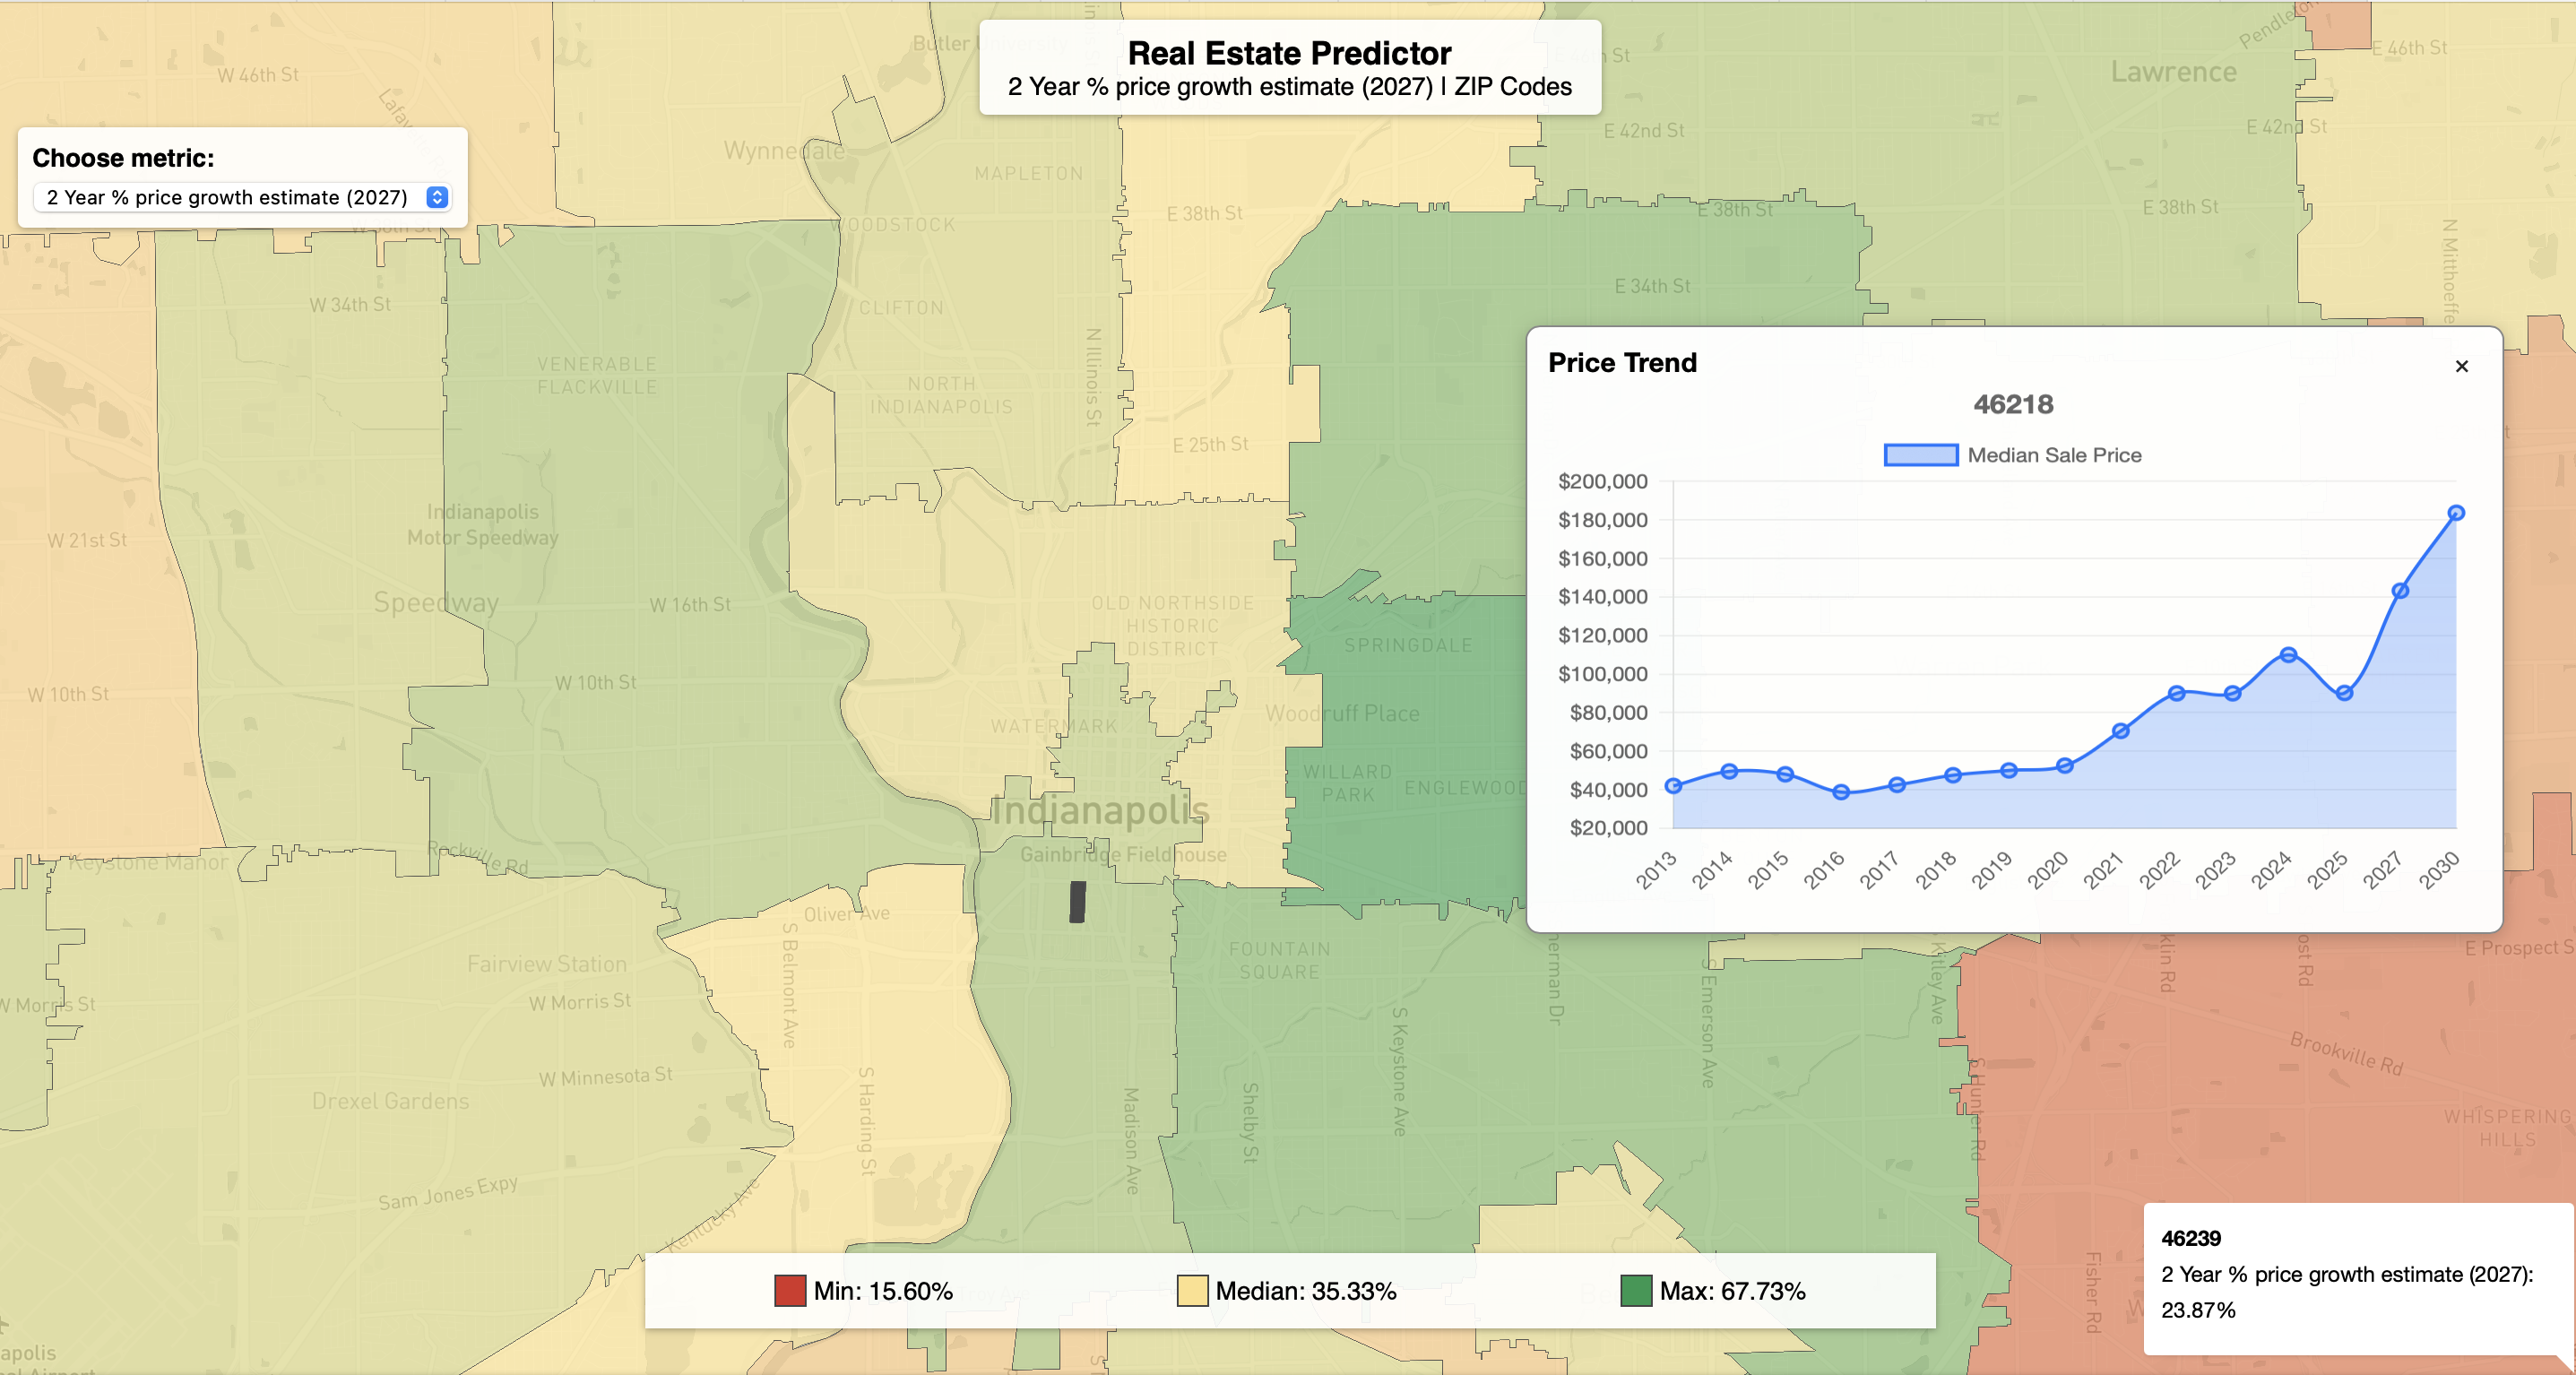
Task: Click the Fairview Station map area
Action: (x=547, y=964)
